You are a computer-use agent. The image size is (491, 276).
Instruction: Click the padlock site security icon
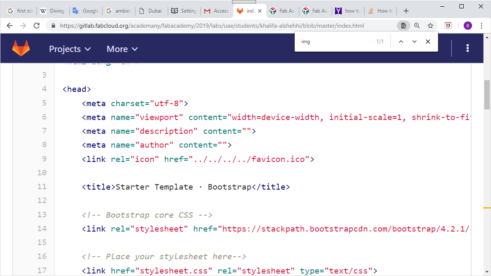tap(53, 25)
